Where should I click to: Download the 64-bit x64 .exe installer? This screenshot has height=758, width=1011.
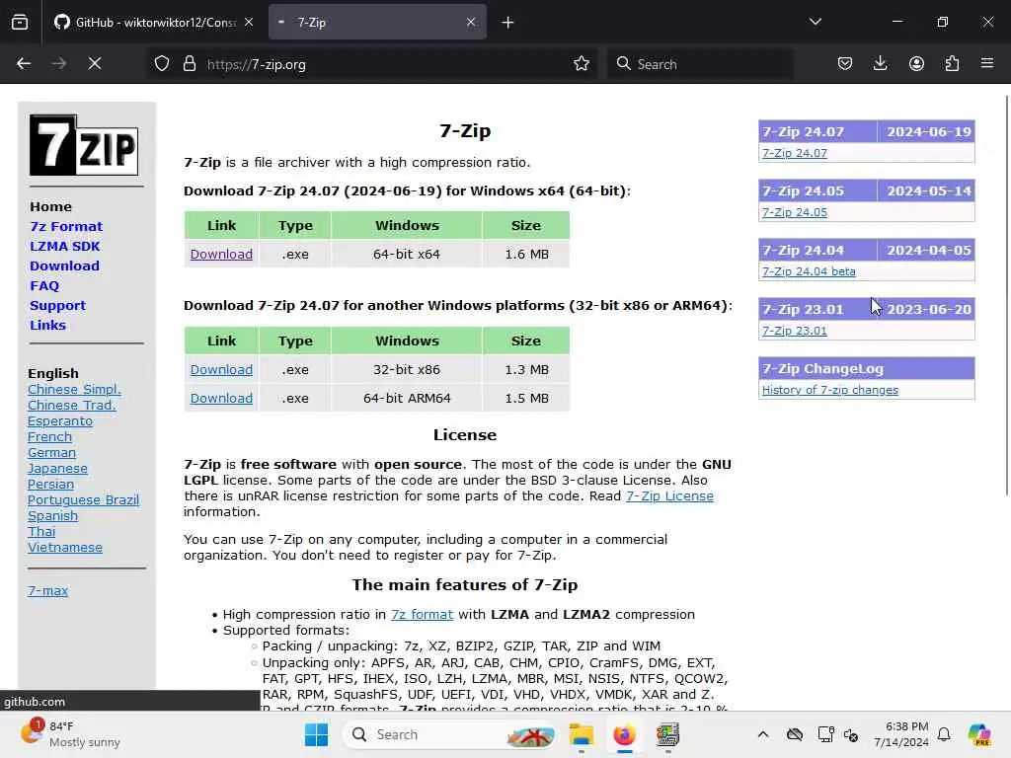221,254
